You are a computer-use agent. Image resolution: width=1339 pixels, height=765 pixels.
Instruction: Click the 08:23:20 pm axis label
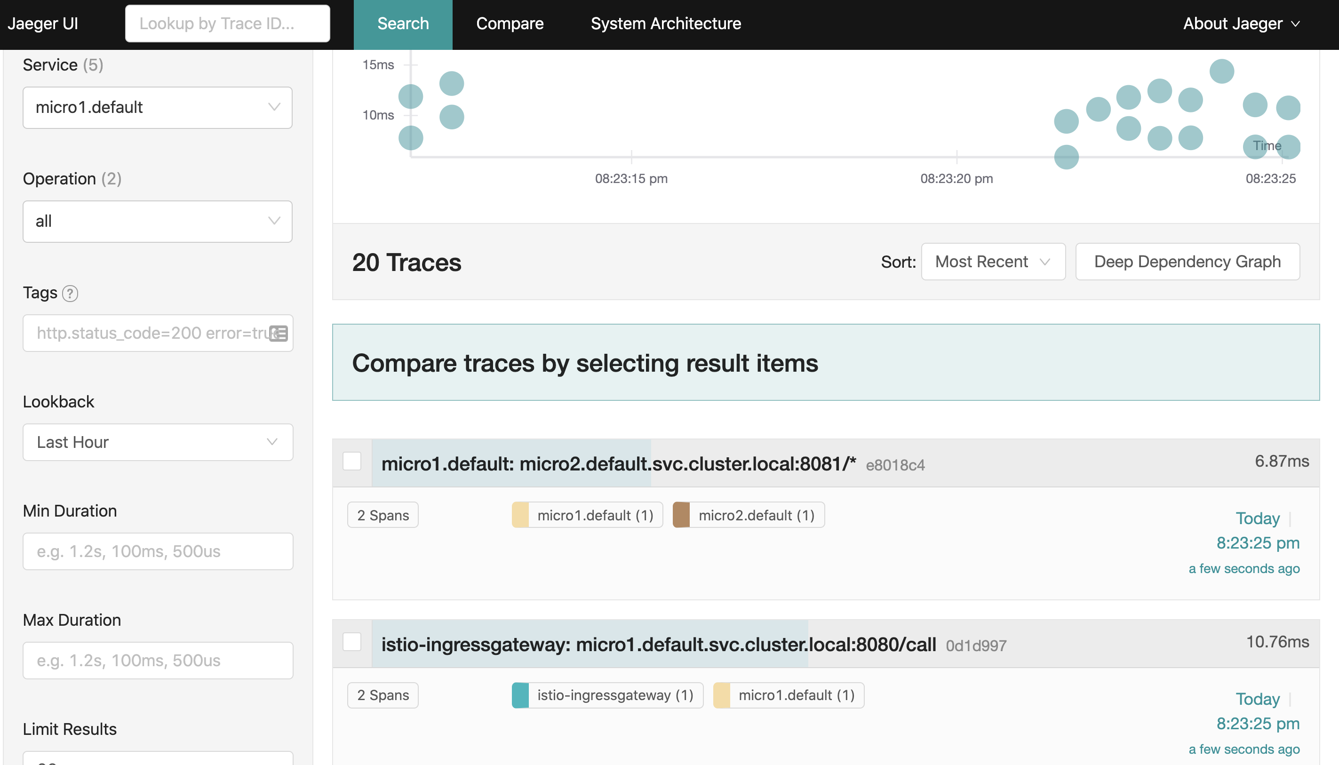tap(956, 179)
